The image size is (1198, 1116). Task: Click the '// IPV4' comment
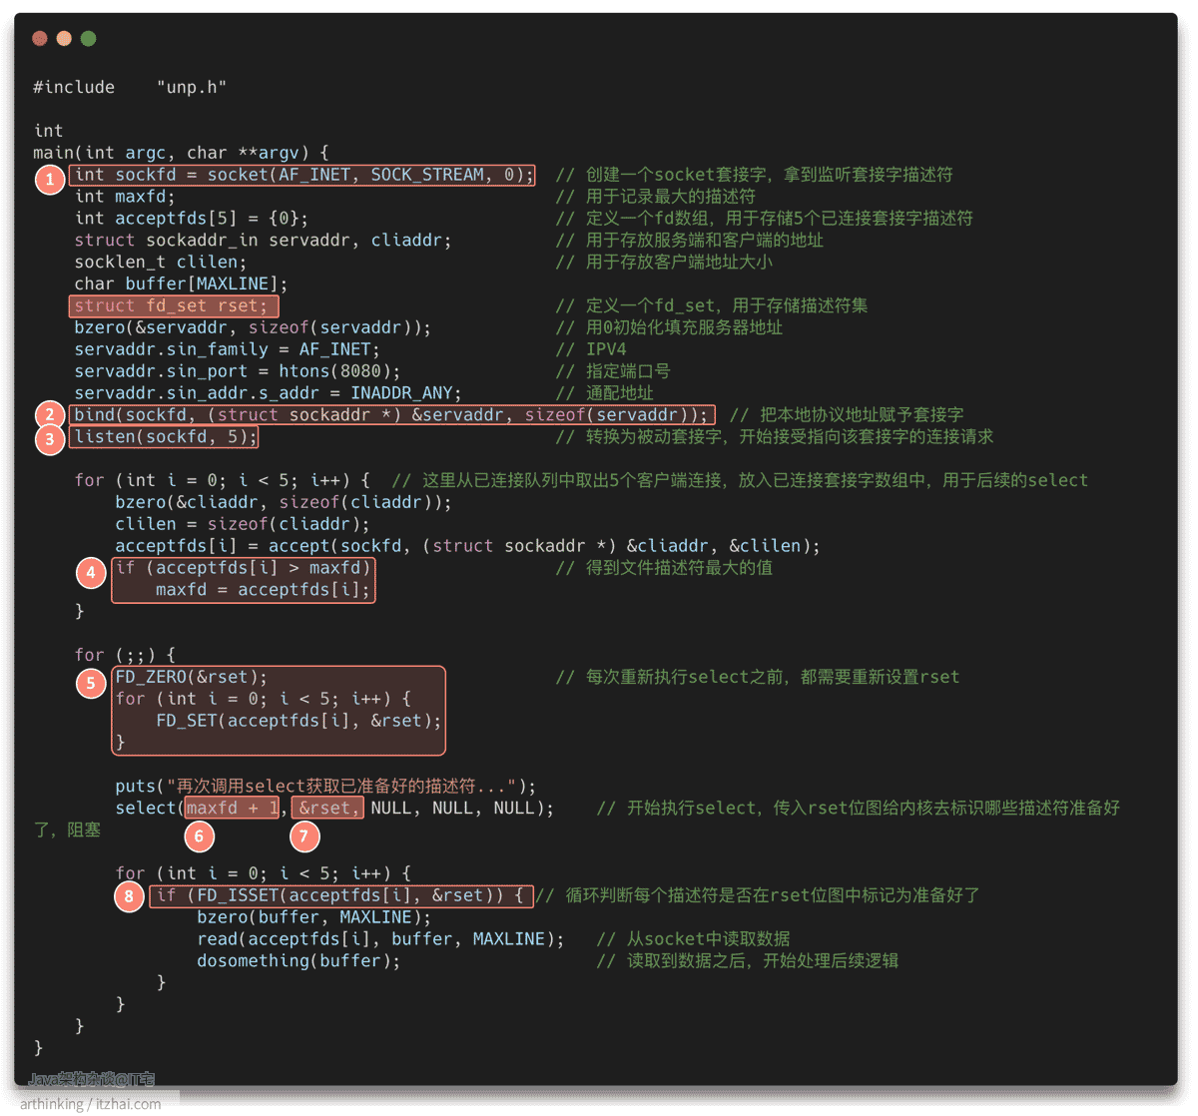[591, 349]
